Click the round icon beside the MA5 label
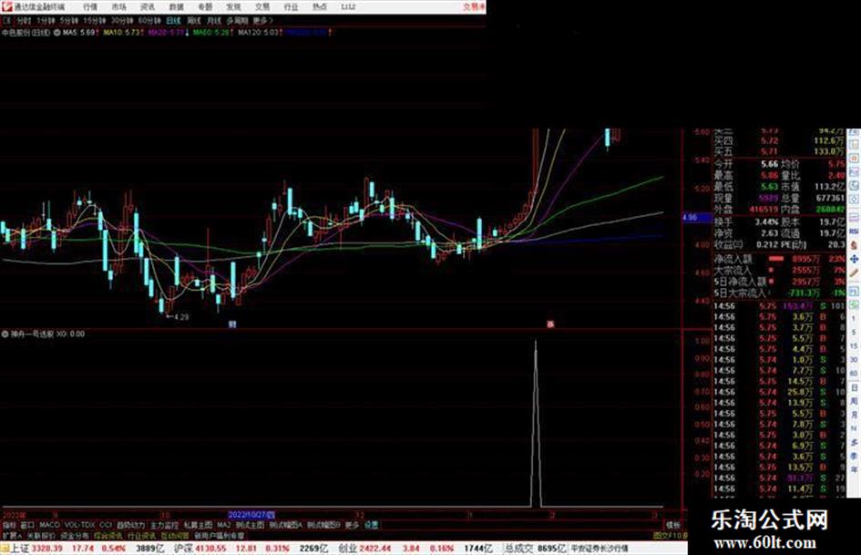Viewport: 861px width, 555px height. 56,33
